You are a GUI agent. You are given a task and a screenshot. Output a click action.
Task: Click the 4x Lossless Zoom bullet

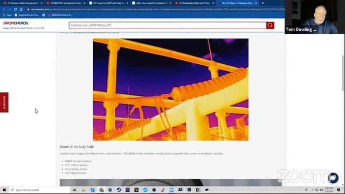pos(76,169)
